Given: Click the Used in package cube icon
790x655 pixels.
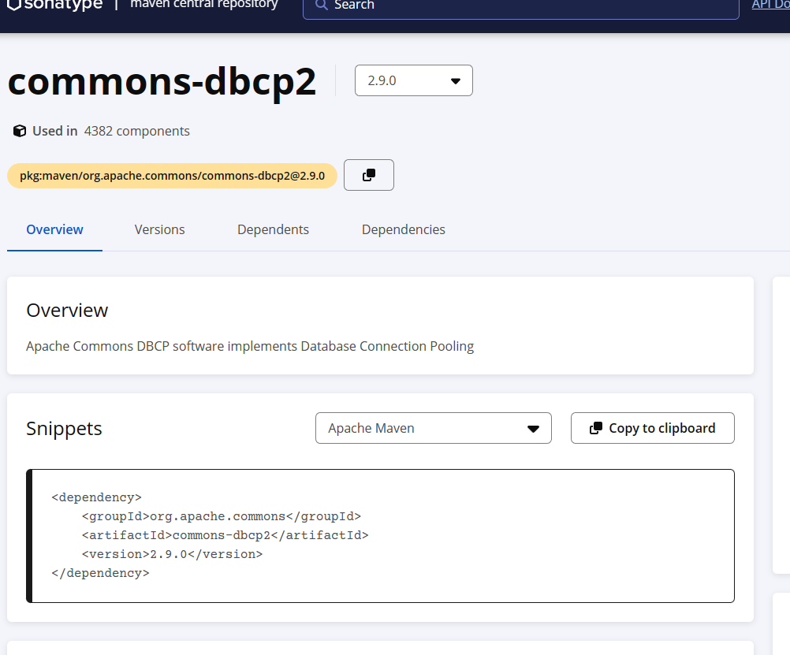Looking at the screenshot, I should coord(20,131).
